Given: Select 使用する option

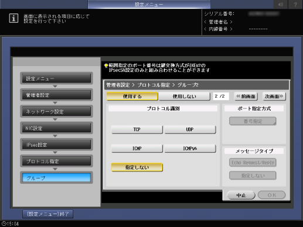Looking at the screenshot, I should [132, 97].
